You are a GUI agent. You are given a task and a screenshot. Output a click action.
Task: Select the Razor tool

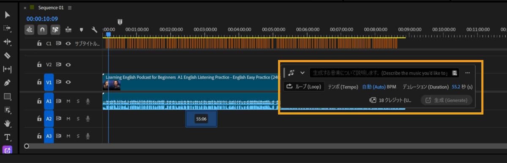[8, 55]
